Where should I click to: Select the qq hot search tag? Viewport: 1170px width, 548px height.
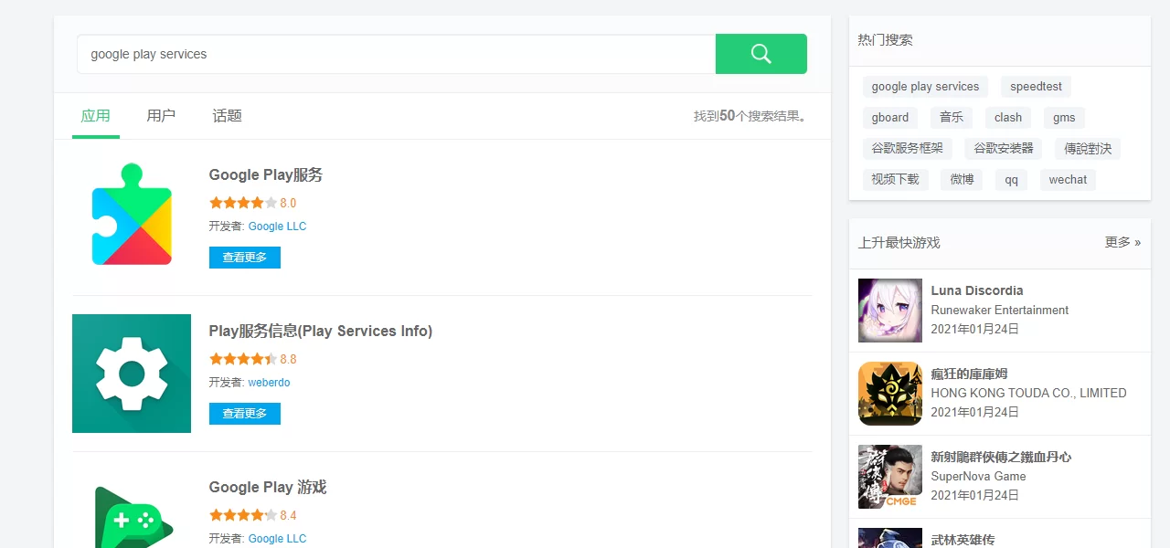pyautogui.click(x=1011, y=180)
